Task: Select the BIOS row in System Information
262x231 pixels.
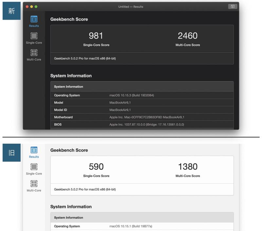Action: coord(142,125)
